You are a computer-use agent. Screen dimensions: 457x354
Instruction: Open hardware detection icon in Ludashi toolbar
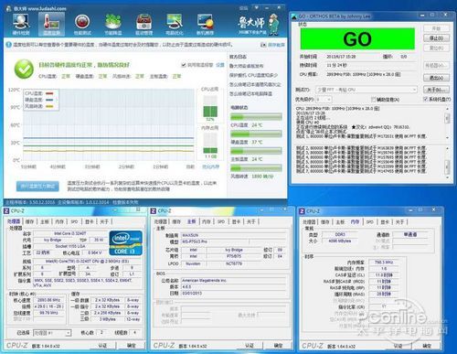click(21, 24)
